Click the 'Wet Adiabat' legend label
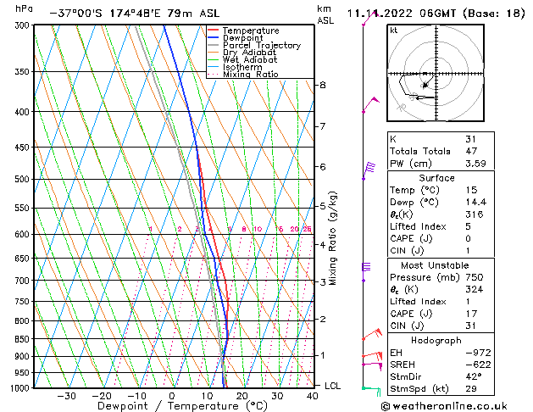Screen dimensions: 533x412 click(250, 60)
